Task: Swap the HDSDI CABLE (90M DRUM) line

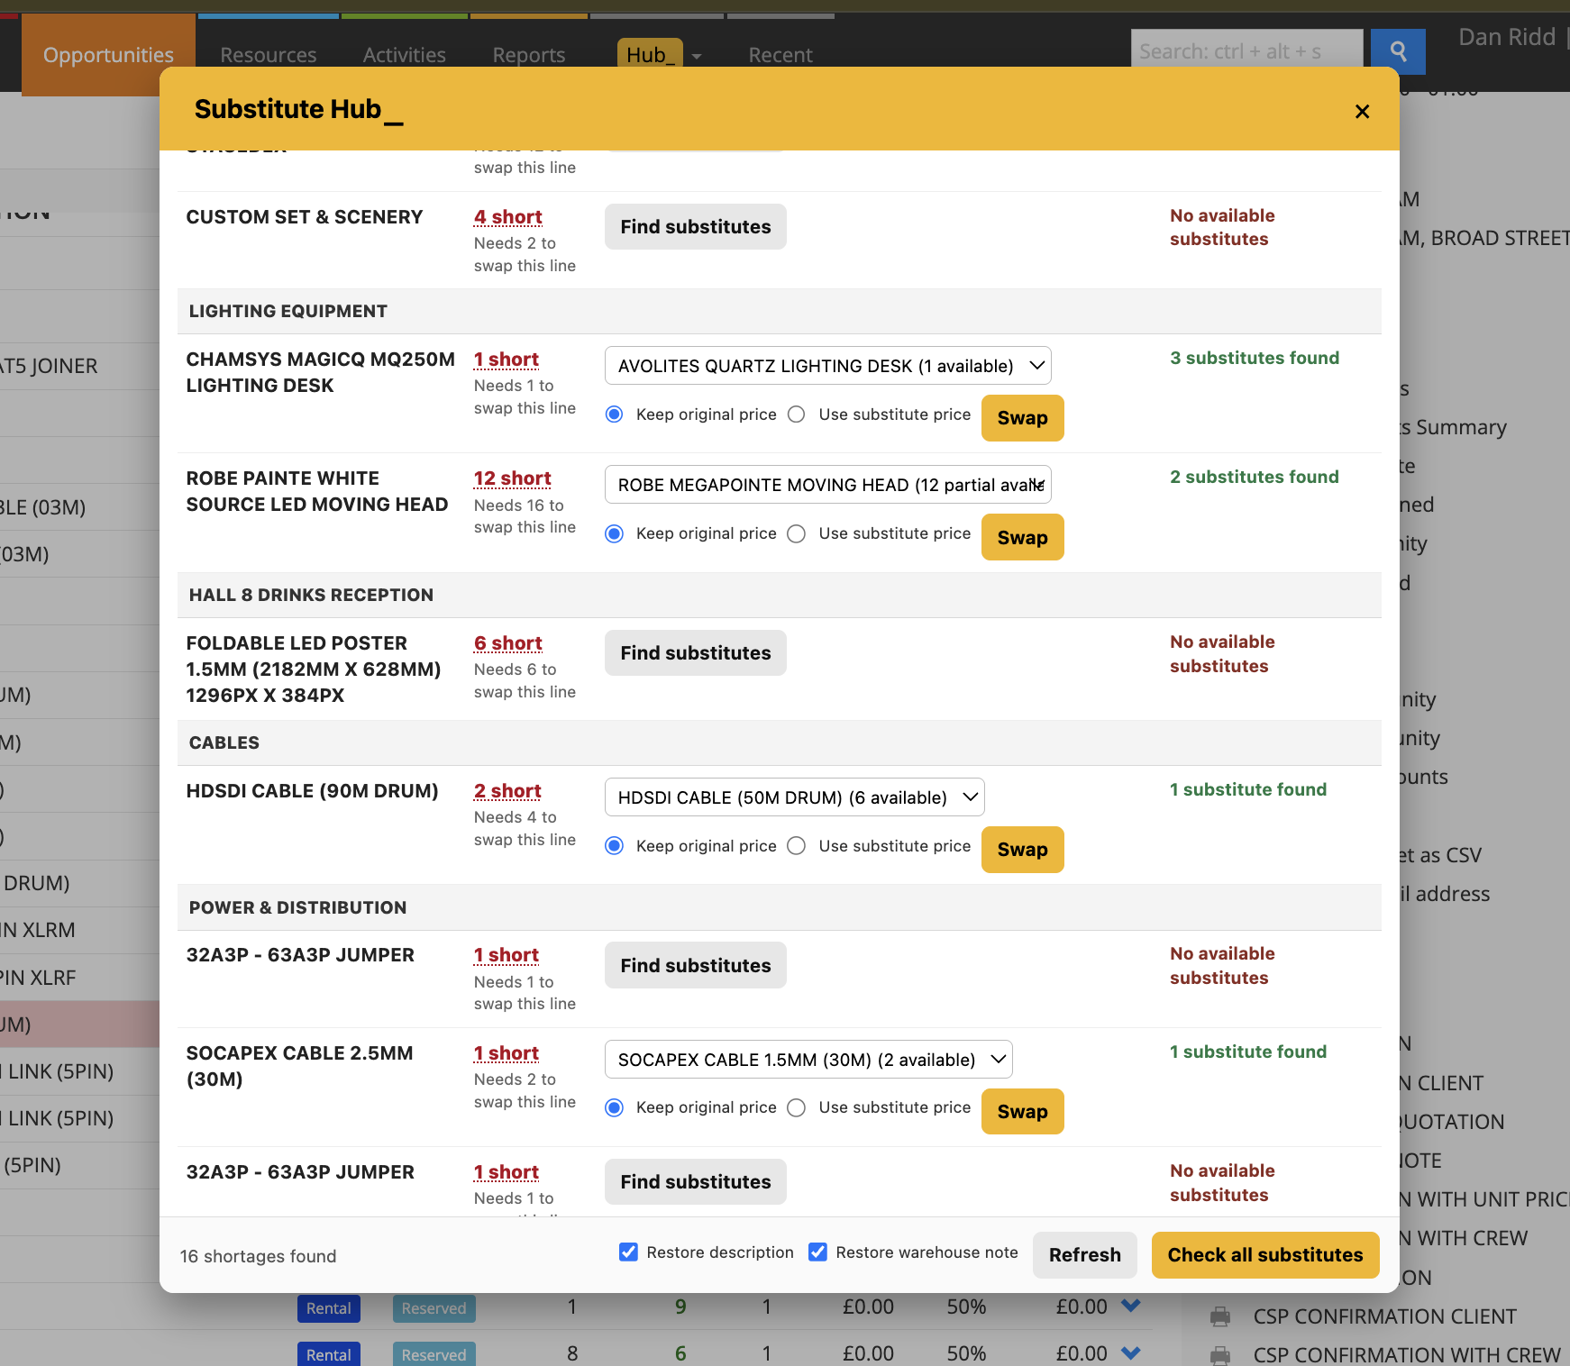Action: [1022, 850]
